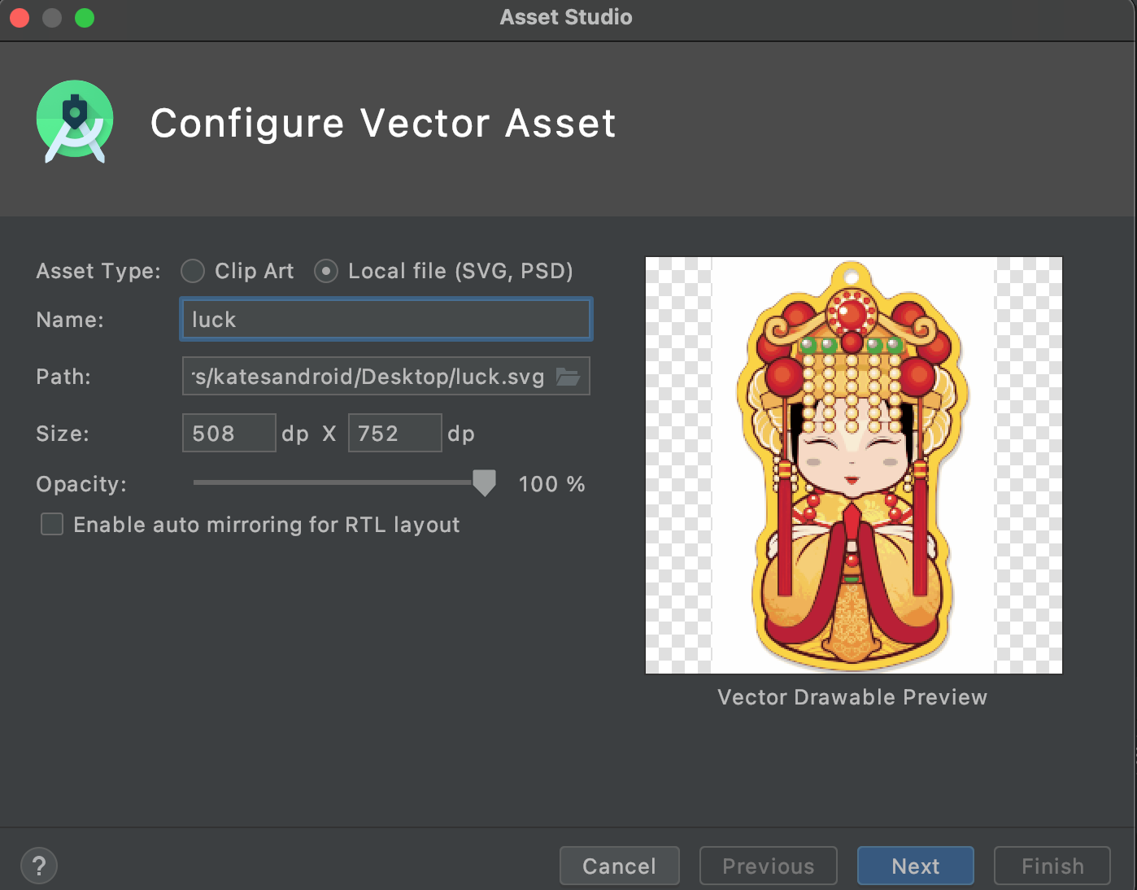
Task: Click the Next button
Action: [x=916, y=866]
